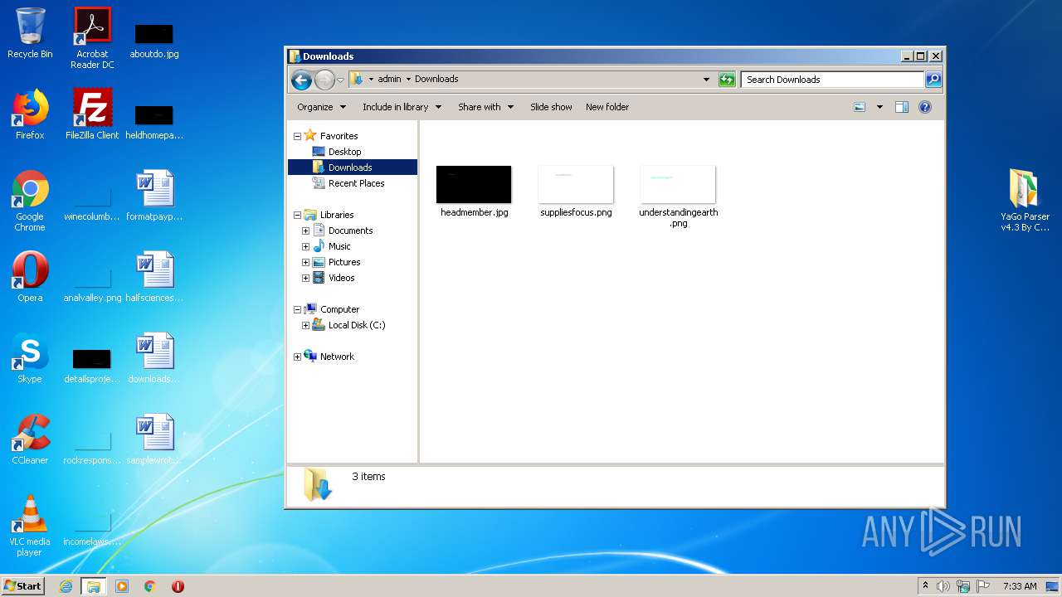Open the Include in library dropdown
Image resolution: width=1062 pixels, height=597 pixels.
(402, 107)
